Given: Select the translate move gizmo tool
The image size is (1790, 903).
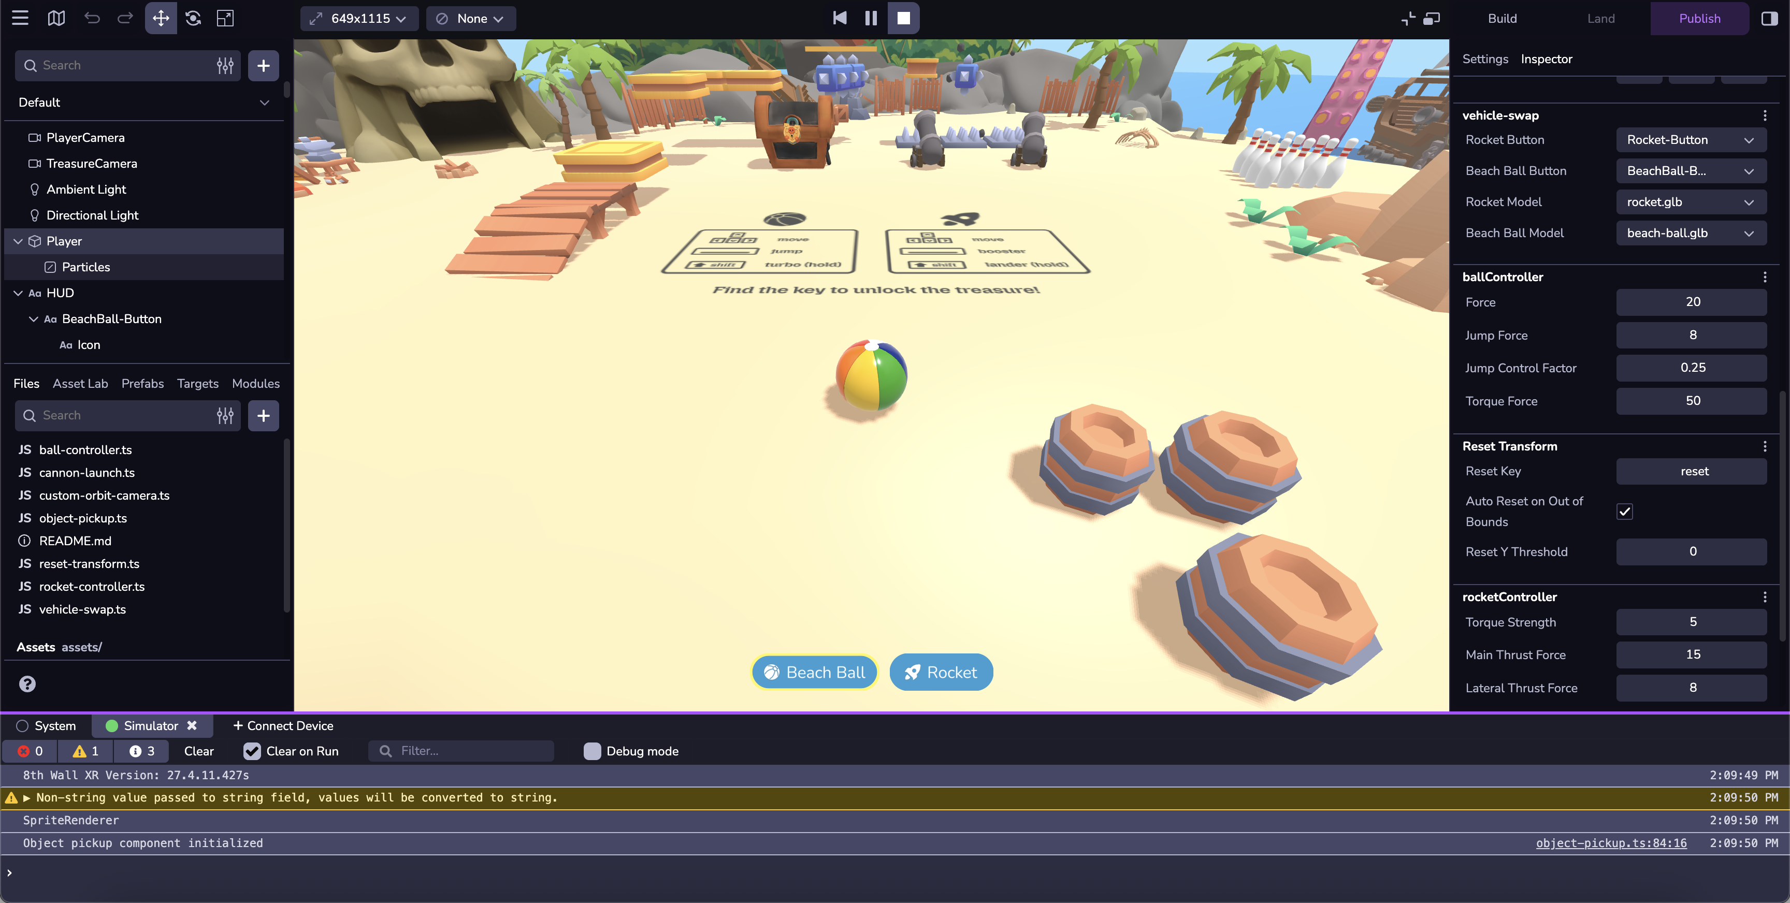Looking at the screenshot, I should coord(161,18).
